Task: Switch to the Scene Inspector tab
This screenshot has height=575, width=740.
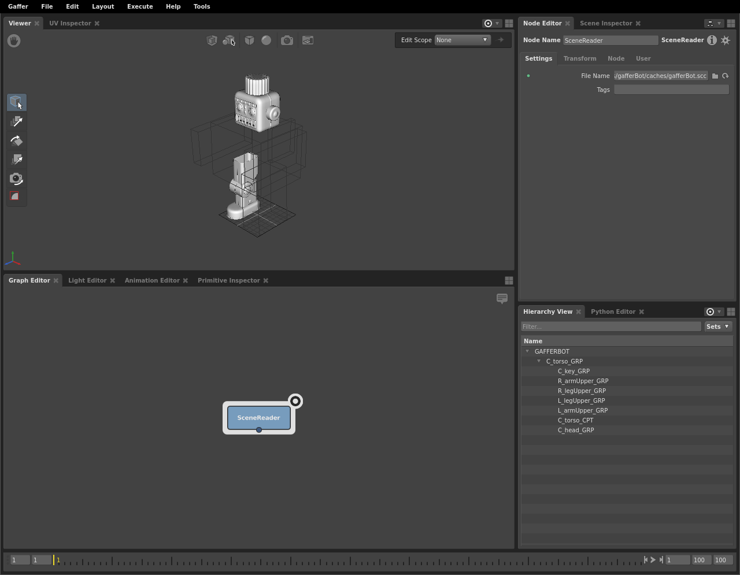Action: (606, 23)
